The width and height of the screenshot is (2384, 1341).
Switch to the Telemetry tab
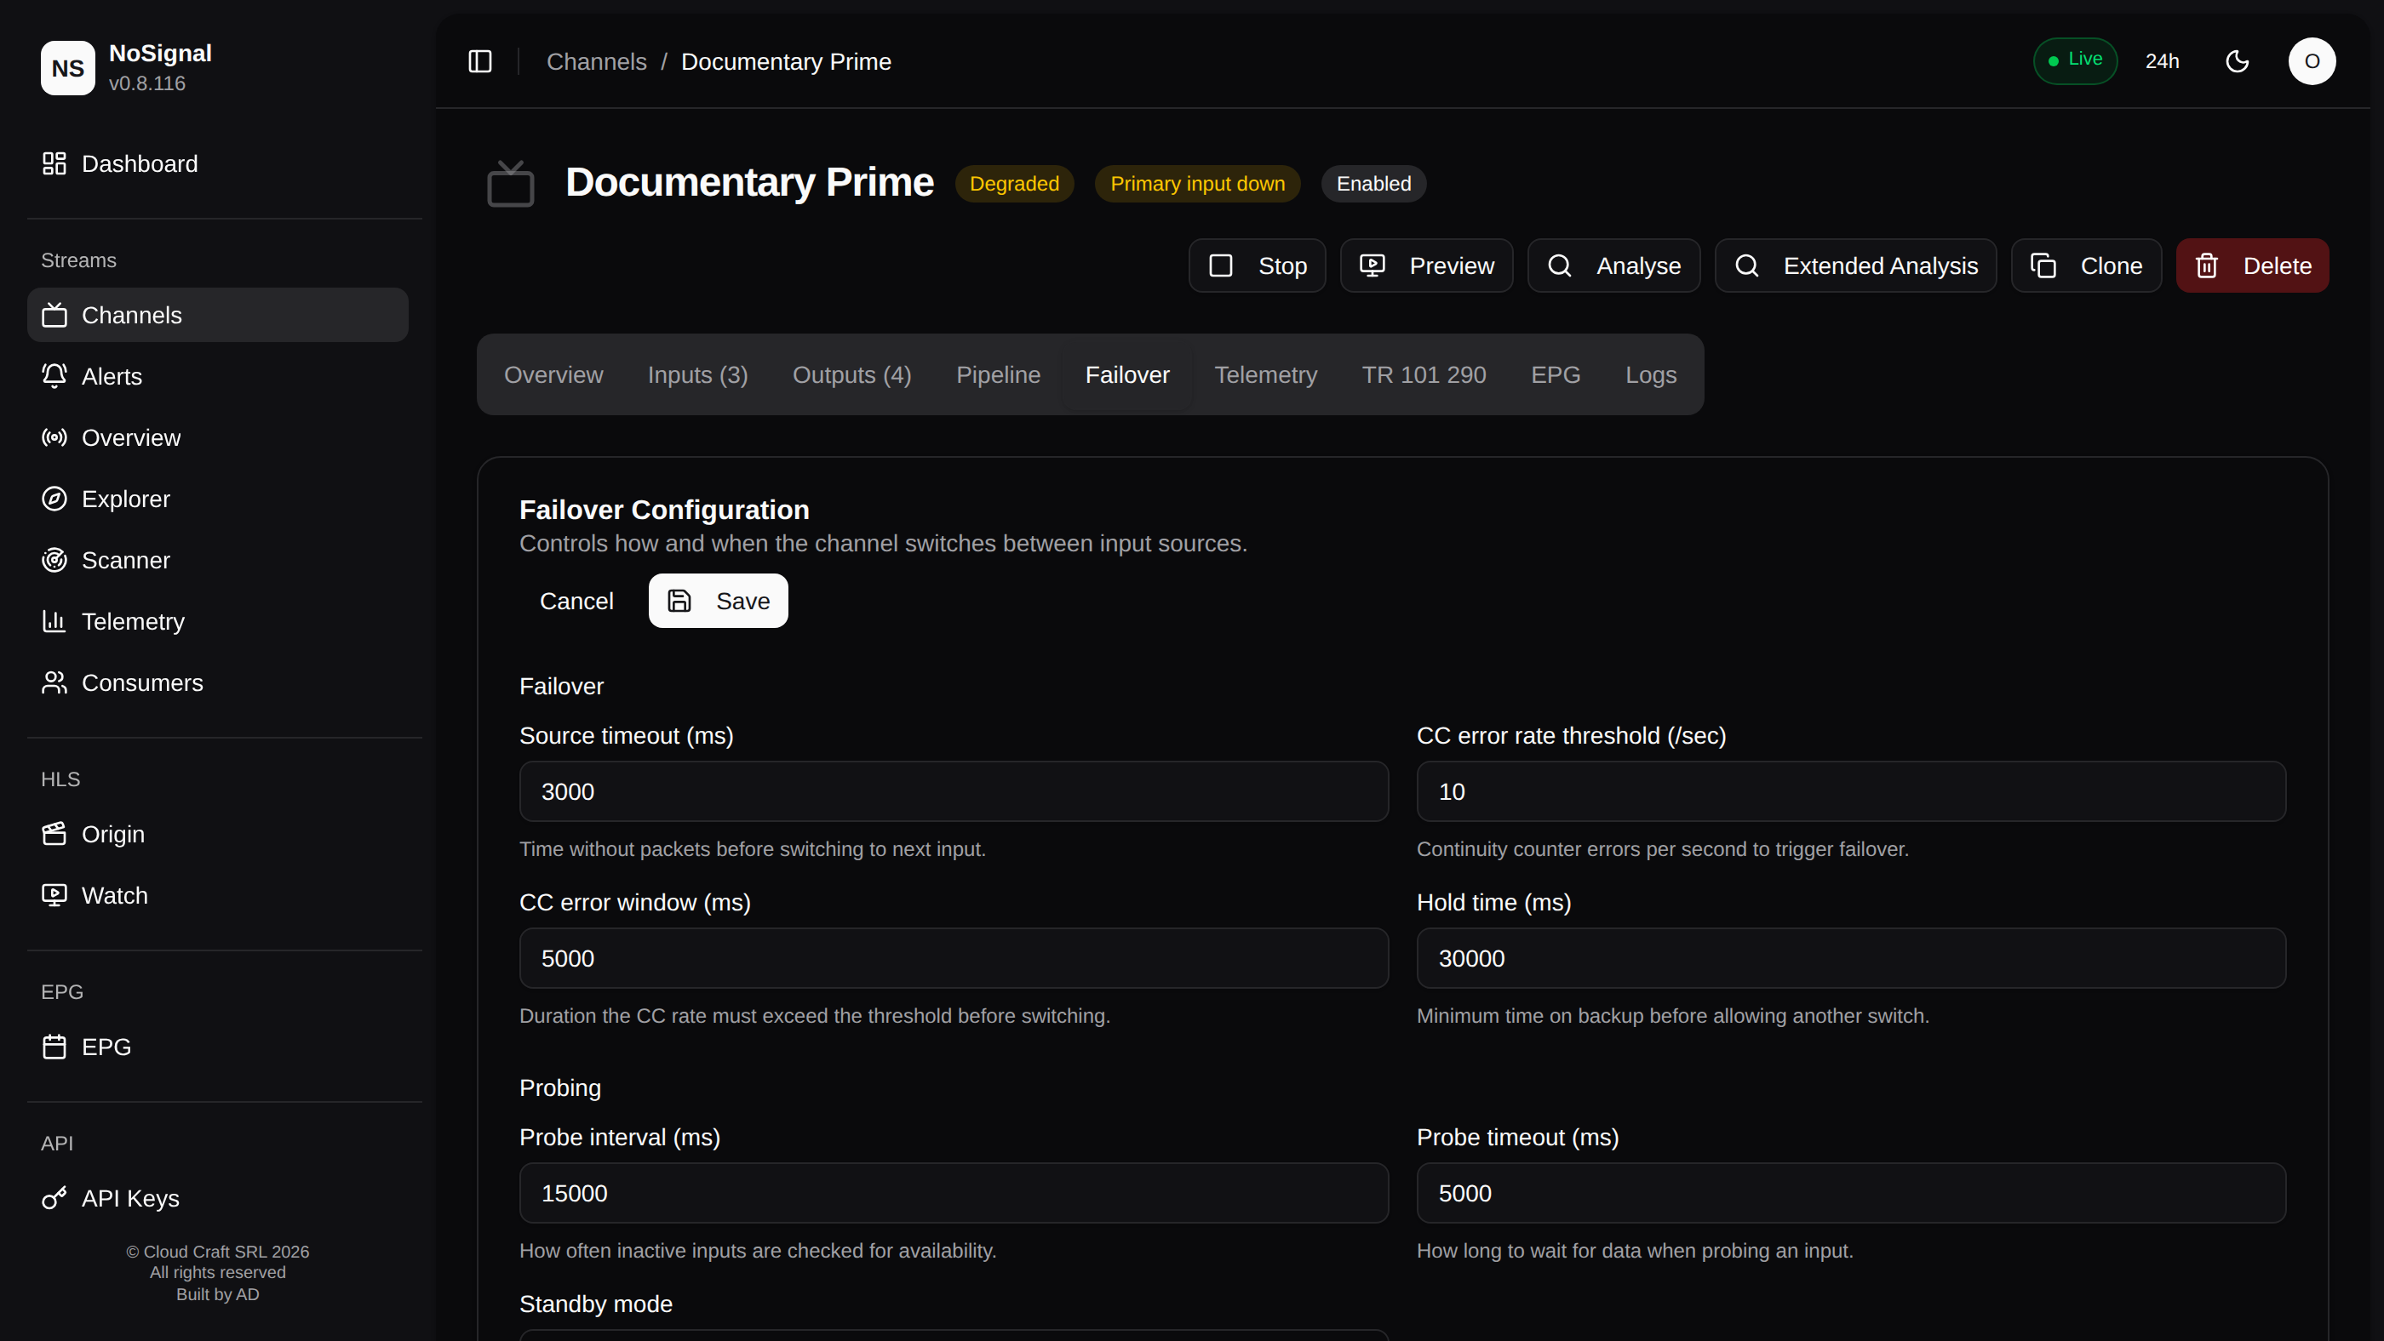click(1265, 374)
